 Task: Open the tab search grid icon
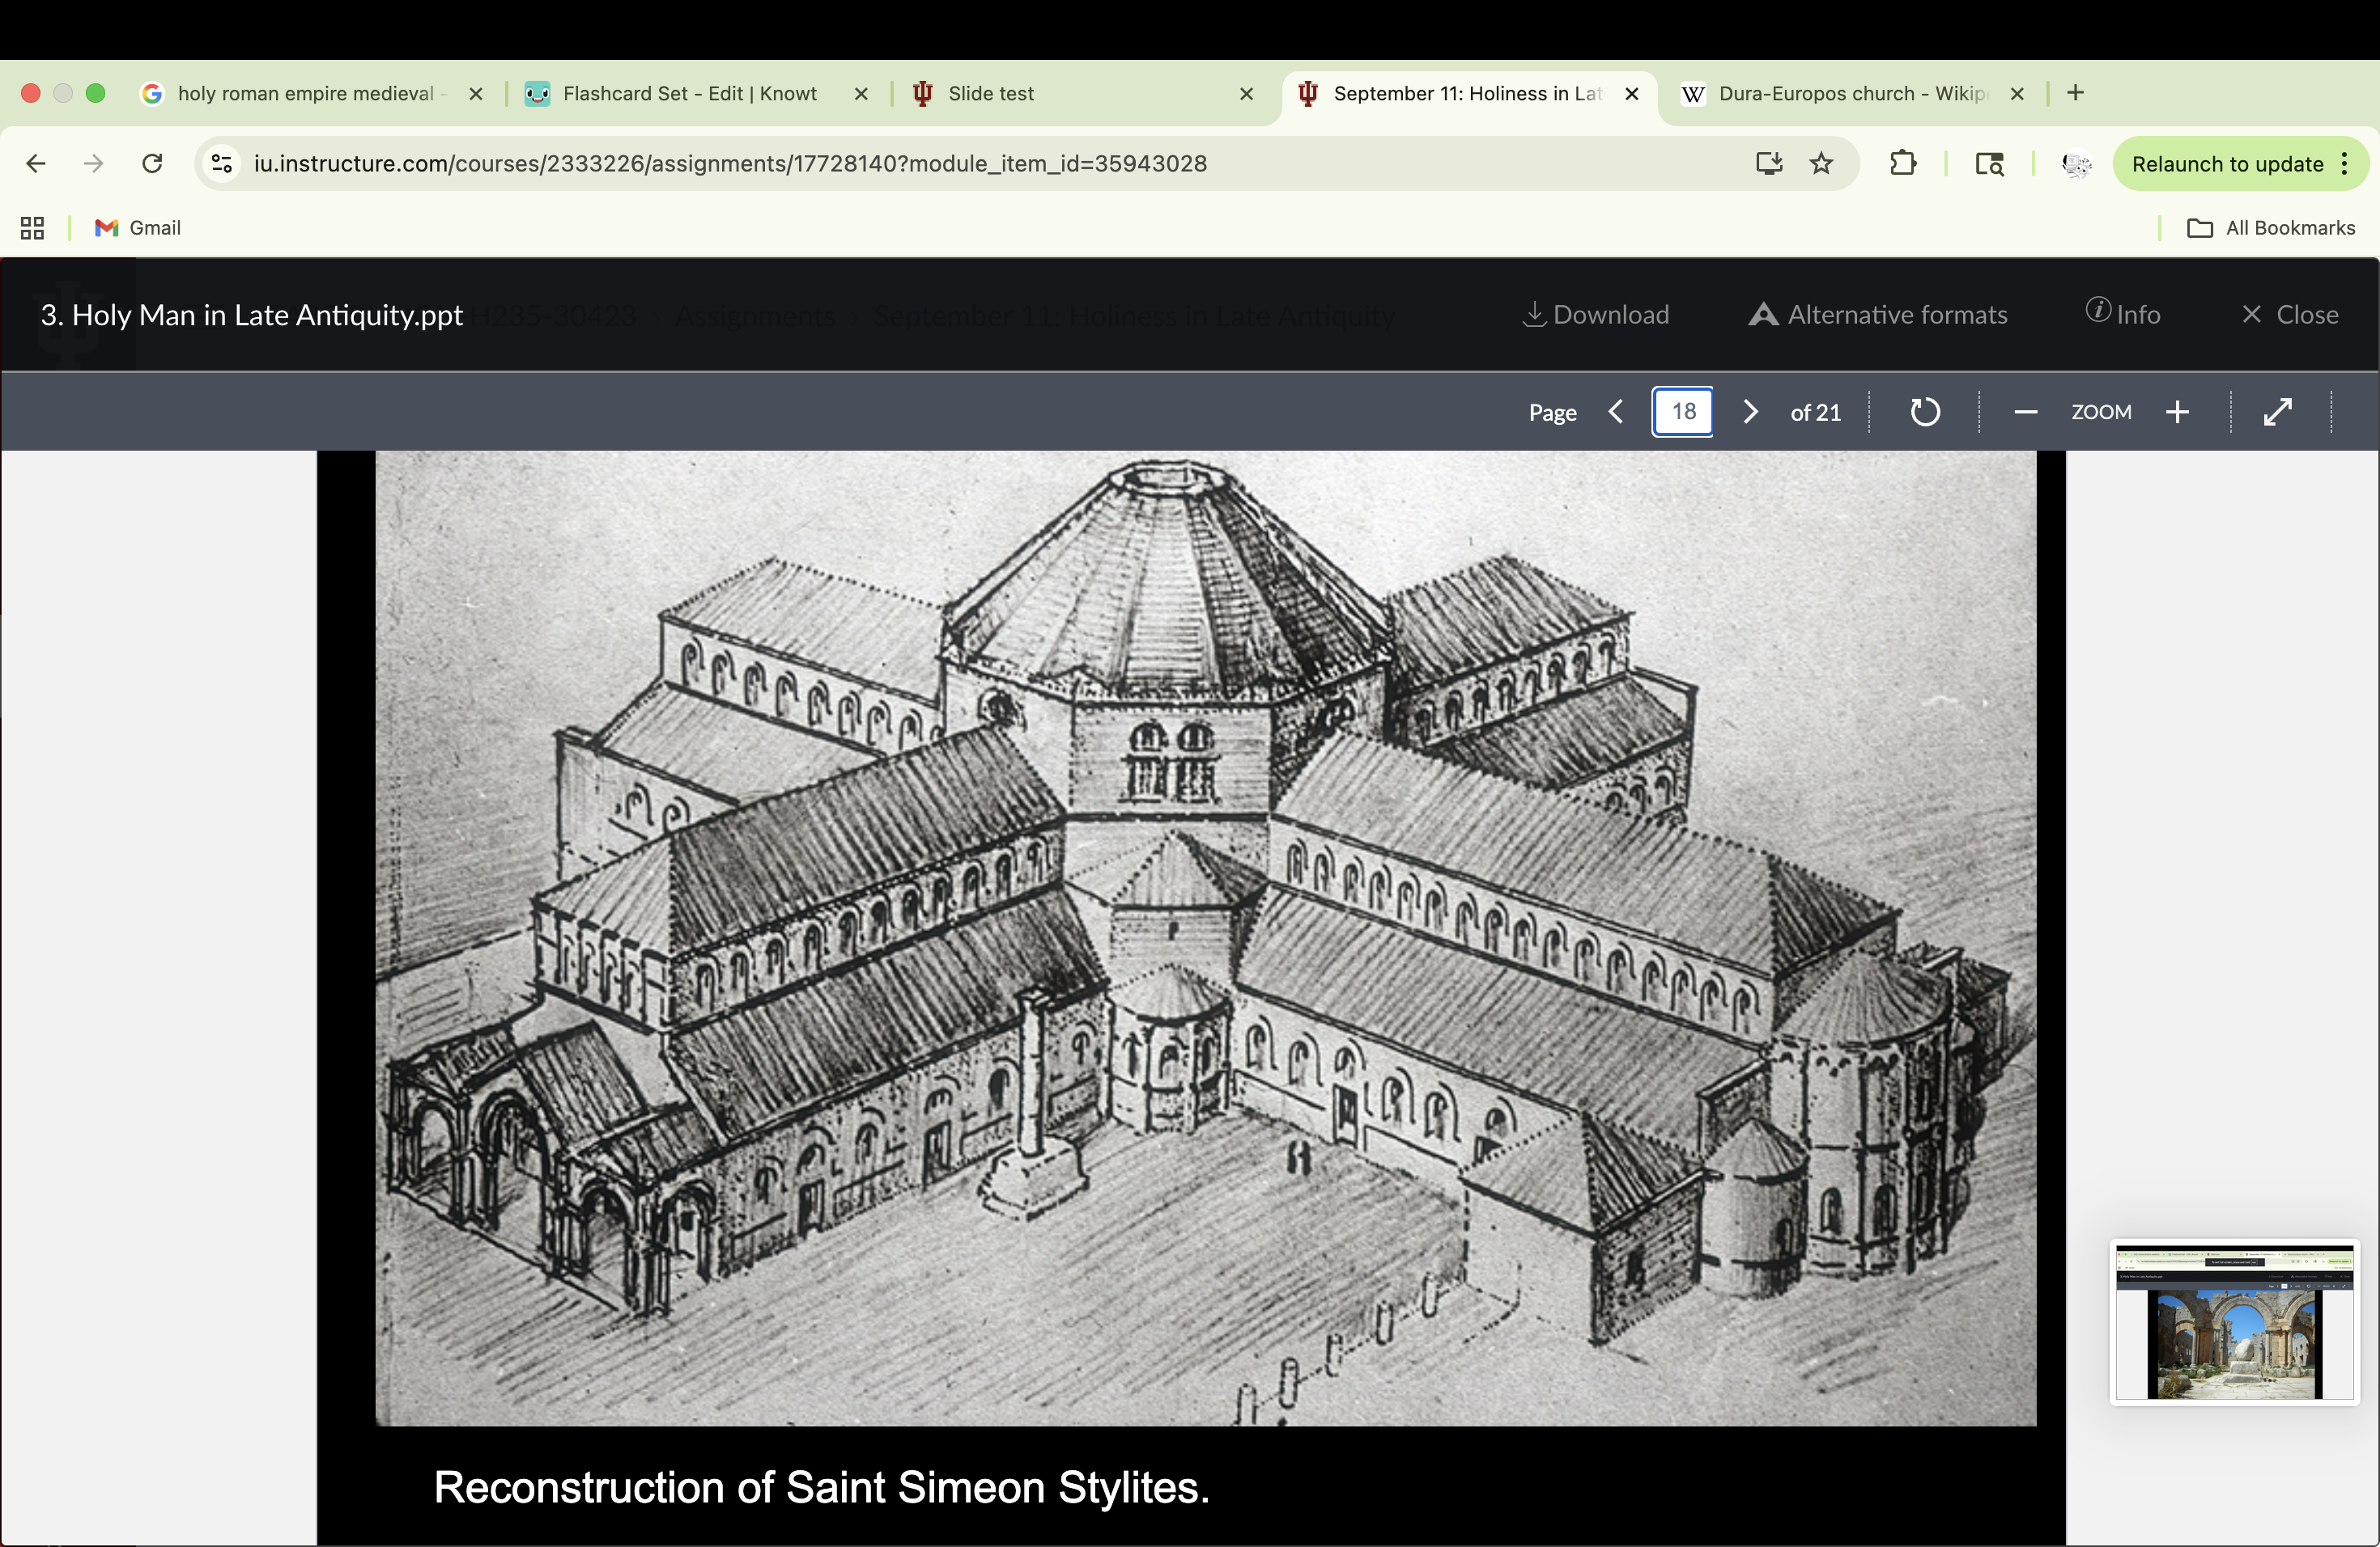point(31,228)
